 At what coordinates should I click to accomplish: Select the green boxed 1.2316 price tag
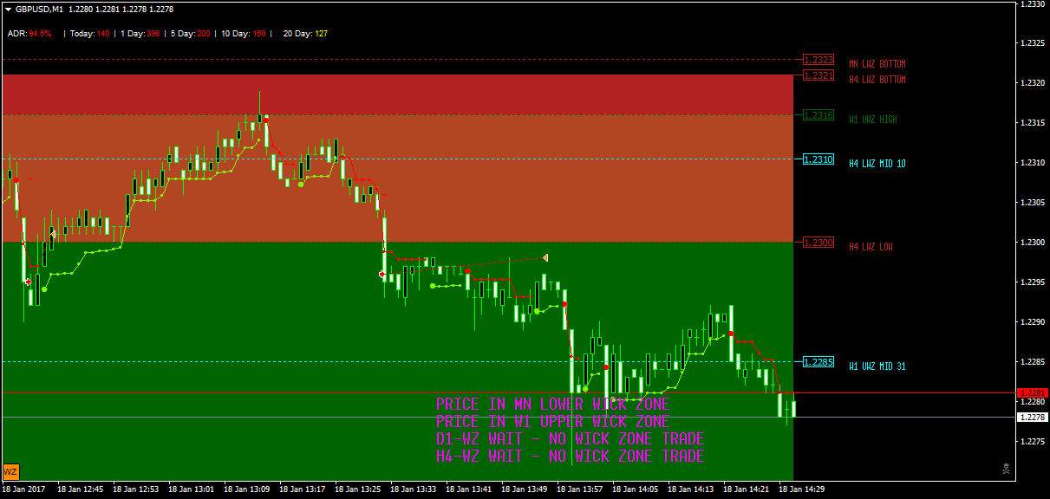(x=818, y=115)
